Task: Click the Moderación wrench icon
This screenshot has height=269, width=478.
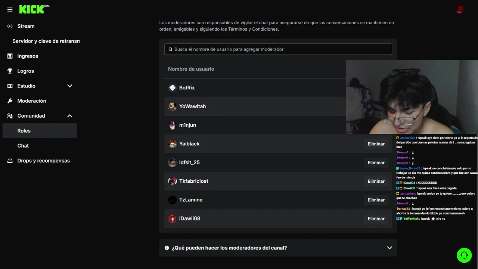Action: tap(10, 101)
